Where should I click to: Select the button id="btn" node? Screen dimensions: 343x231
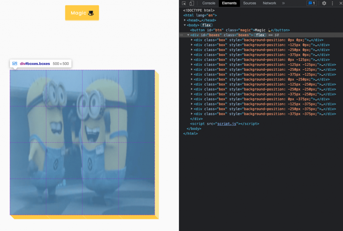coord(240,30)
